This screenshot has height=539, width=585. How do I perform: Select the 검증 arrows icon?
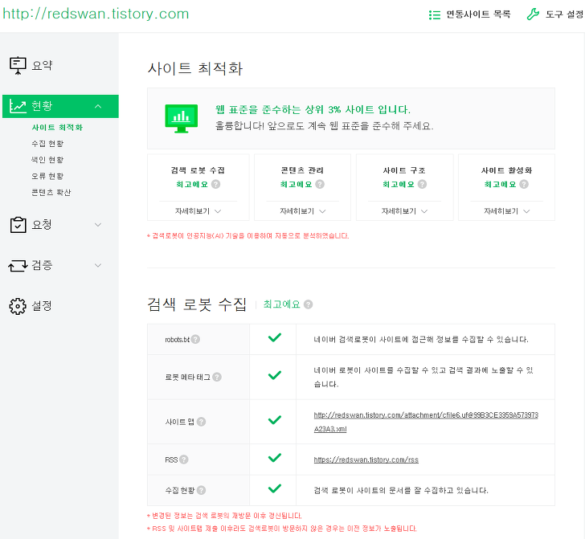[18, 266]
